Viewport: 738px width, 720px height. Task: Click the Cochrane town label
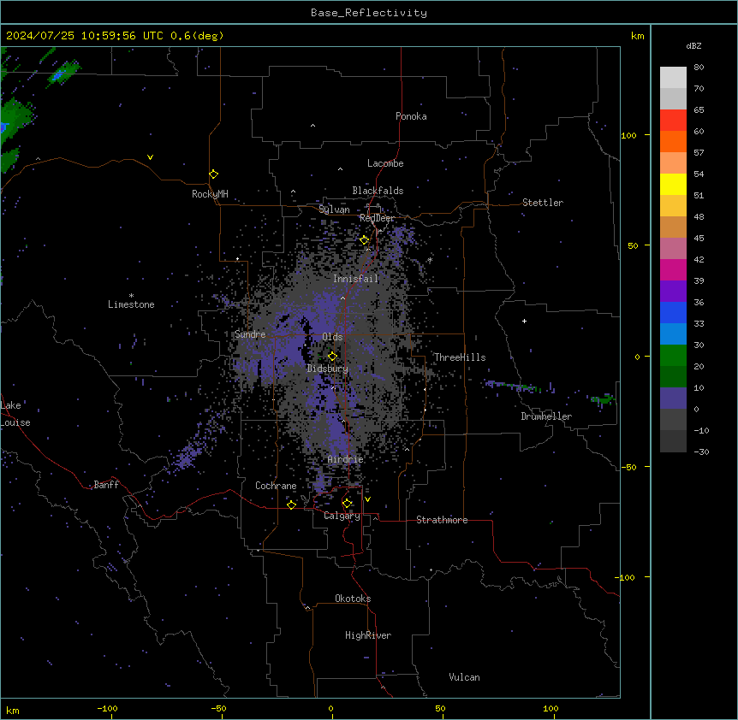point(276,486)
